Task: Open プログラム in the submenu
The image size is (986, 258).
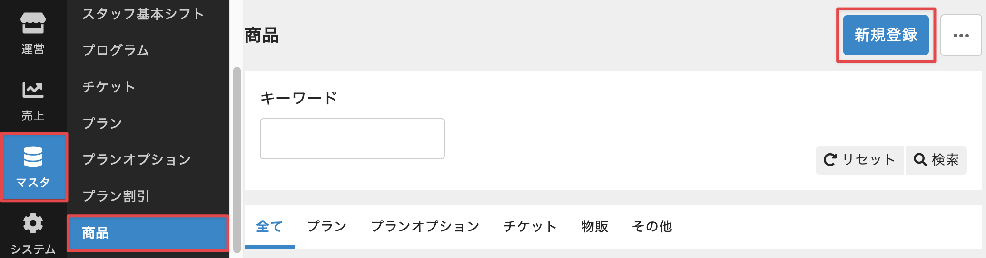Action: tap(116, 50)
